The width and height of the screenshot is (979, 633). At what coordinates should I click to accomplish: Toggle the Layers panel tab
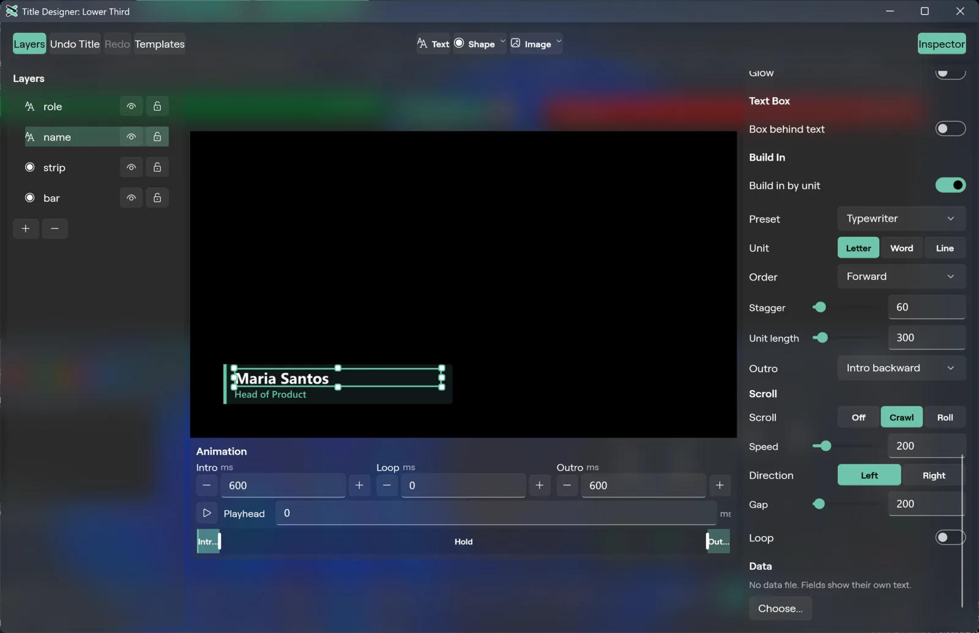29,44
